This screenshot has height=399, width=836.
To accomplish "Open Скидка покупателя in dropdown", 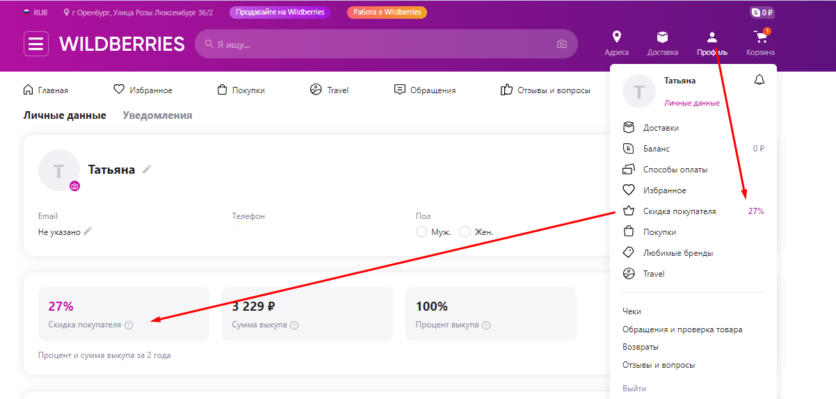I will [x=693, y=211].
